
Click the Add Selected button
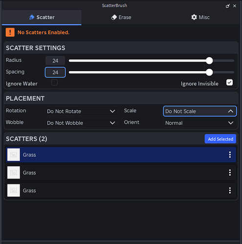click(x=220, y=139)
